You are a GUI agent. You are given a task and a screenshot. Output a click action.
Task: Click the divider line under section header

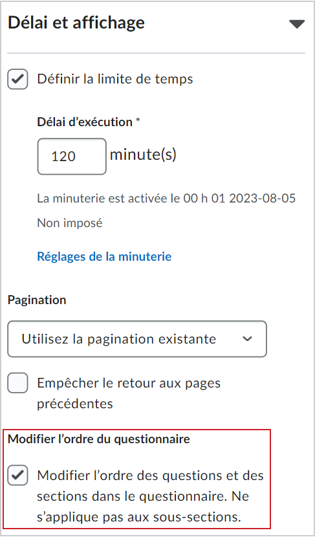pos(156,53)
